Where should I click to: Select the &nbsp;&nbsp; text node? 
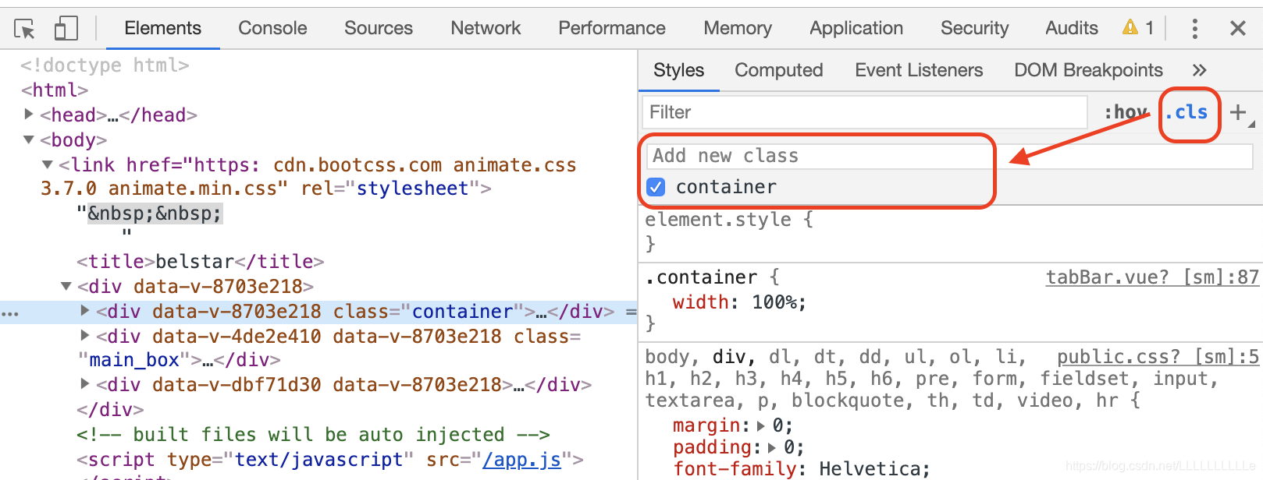[155, 214]
